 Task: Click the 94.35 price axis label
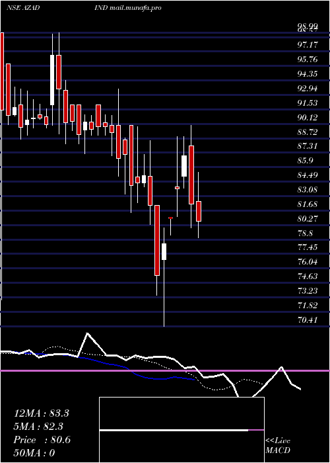(x=308, y=74)
